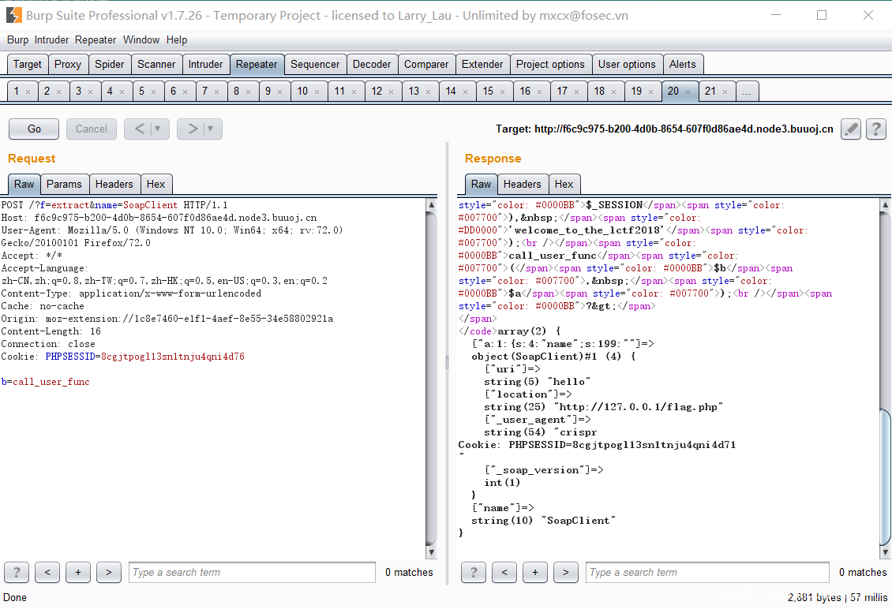Screen dimensions: 892x609
Task: Focus the response search term field
Action: pyautogui.click(x=707, y=572)
